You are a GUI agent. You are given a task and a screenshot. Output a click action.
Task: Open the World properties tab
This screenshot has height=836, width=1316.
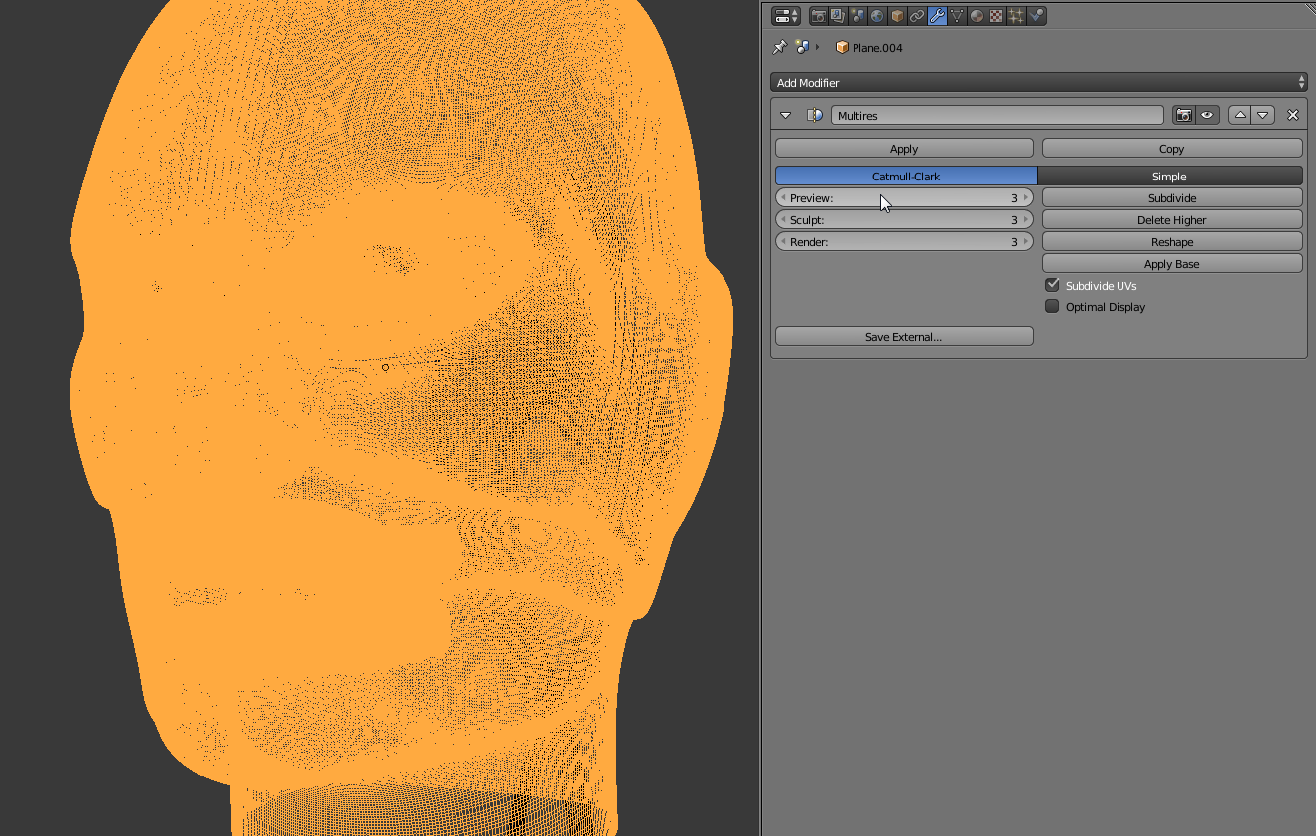coord(878,16)
